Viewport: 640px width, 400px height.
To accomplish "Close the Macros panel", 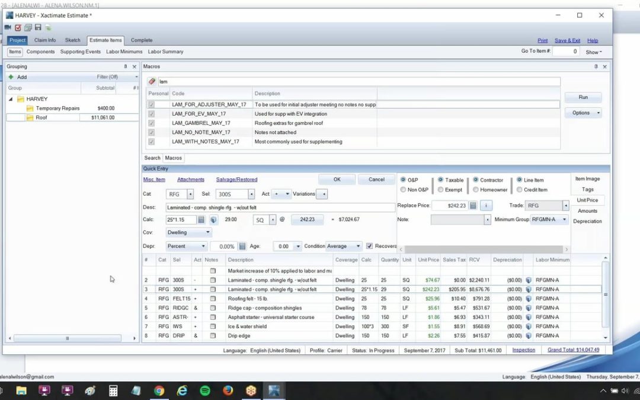I will click(605, 66).
